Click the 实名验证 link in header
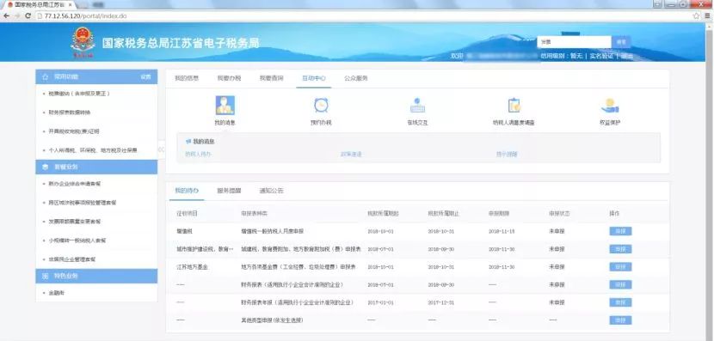 click(x=601, y=56)
